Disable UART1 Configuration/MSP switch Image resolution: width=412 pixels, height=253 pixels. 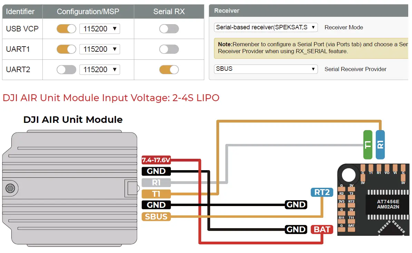[66, 49]
